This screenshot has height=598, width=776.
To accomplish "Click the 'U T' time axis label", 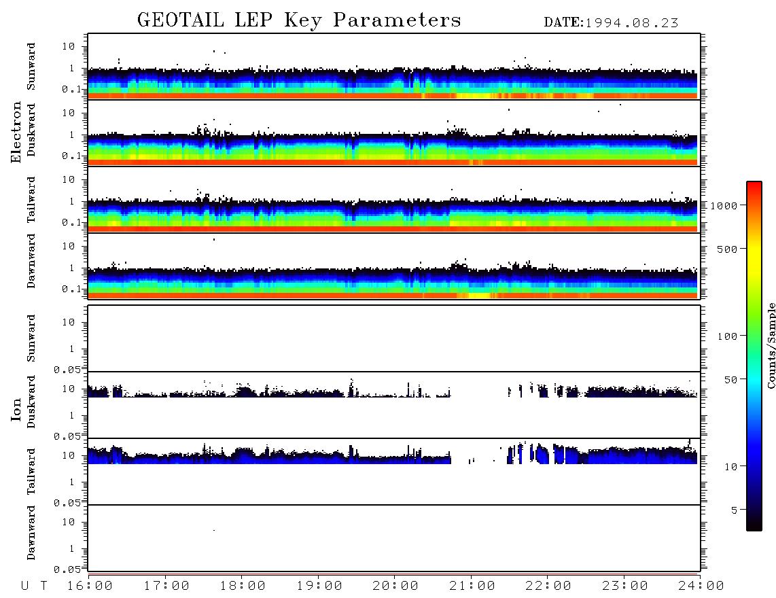I will 35,586.
